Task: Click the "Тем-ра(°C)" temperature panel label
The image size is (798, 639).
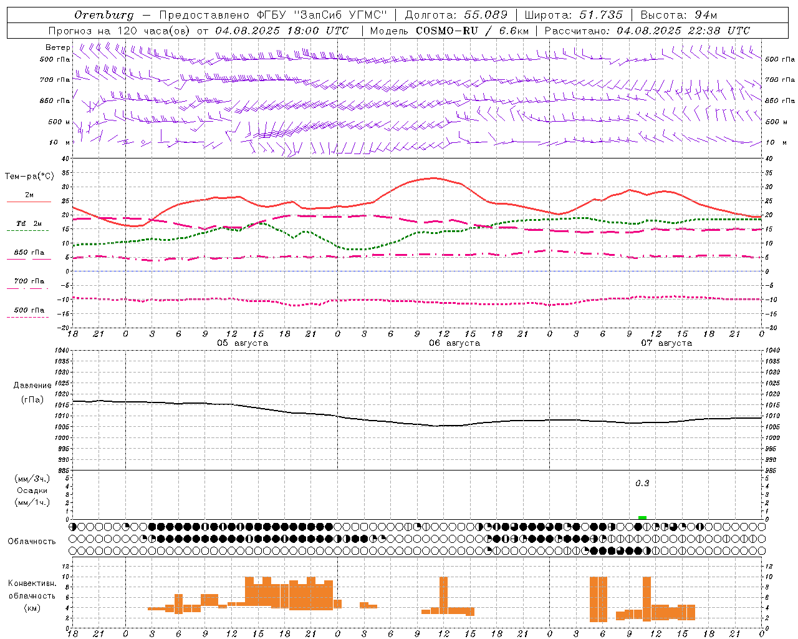Action: point(29,177)
